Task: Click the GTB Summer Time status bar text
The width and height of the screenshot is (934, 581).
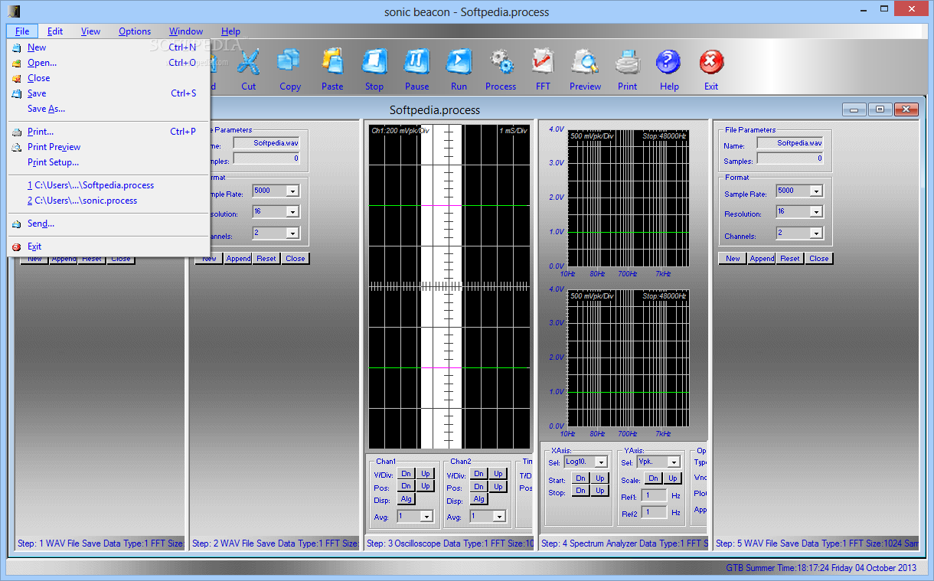Action: point(821,568)
